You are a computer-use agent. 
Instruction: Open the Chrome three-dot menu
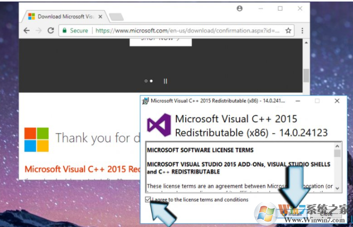pyautogui.click(x=302, y=31)
